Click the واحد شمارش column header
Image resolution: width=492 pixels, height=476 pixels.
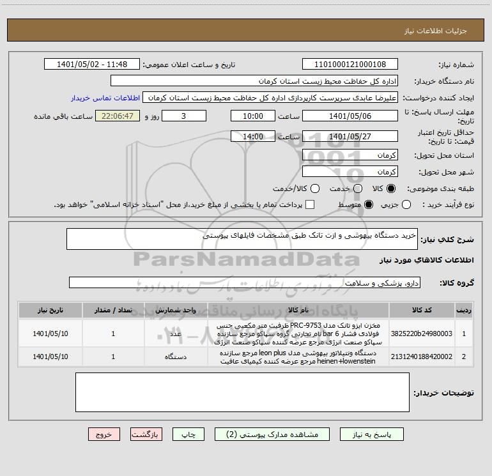176,311
